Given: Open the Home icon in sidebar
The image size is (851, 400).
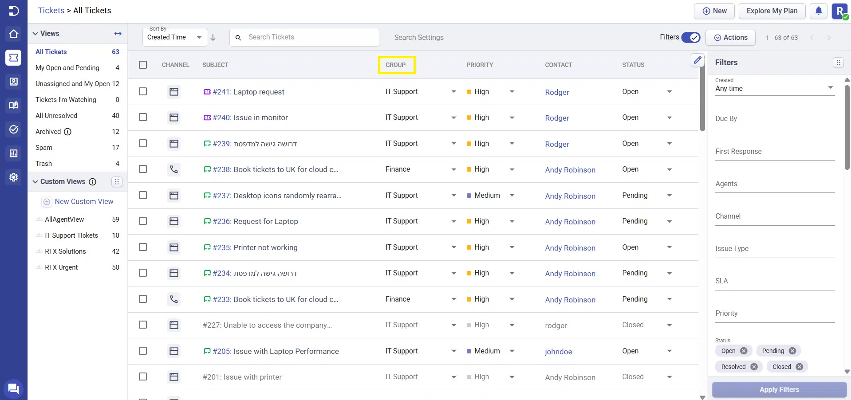Looking at the screenshot, I should [x=14, y=34].
